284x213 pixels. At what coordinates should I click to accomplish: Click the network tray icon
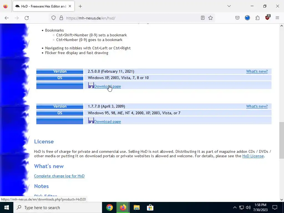[x=242, y=207]
